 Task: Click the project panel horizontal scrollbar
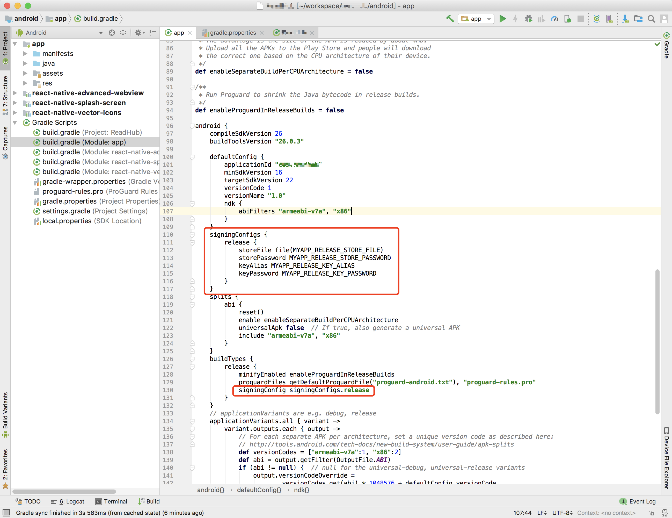[64, 492]
